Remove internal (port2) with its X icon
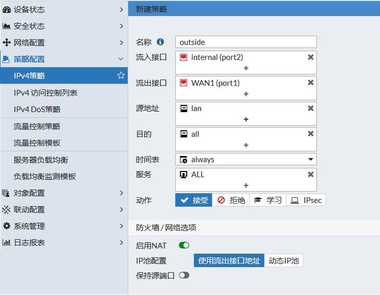 [x=310, y=57]
